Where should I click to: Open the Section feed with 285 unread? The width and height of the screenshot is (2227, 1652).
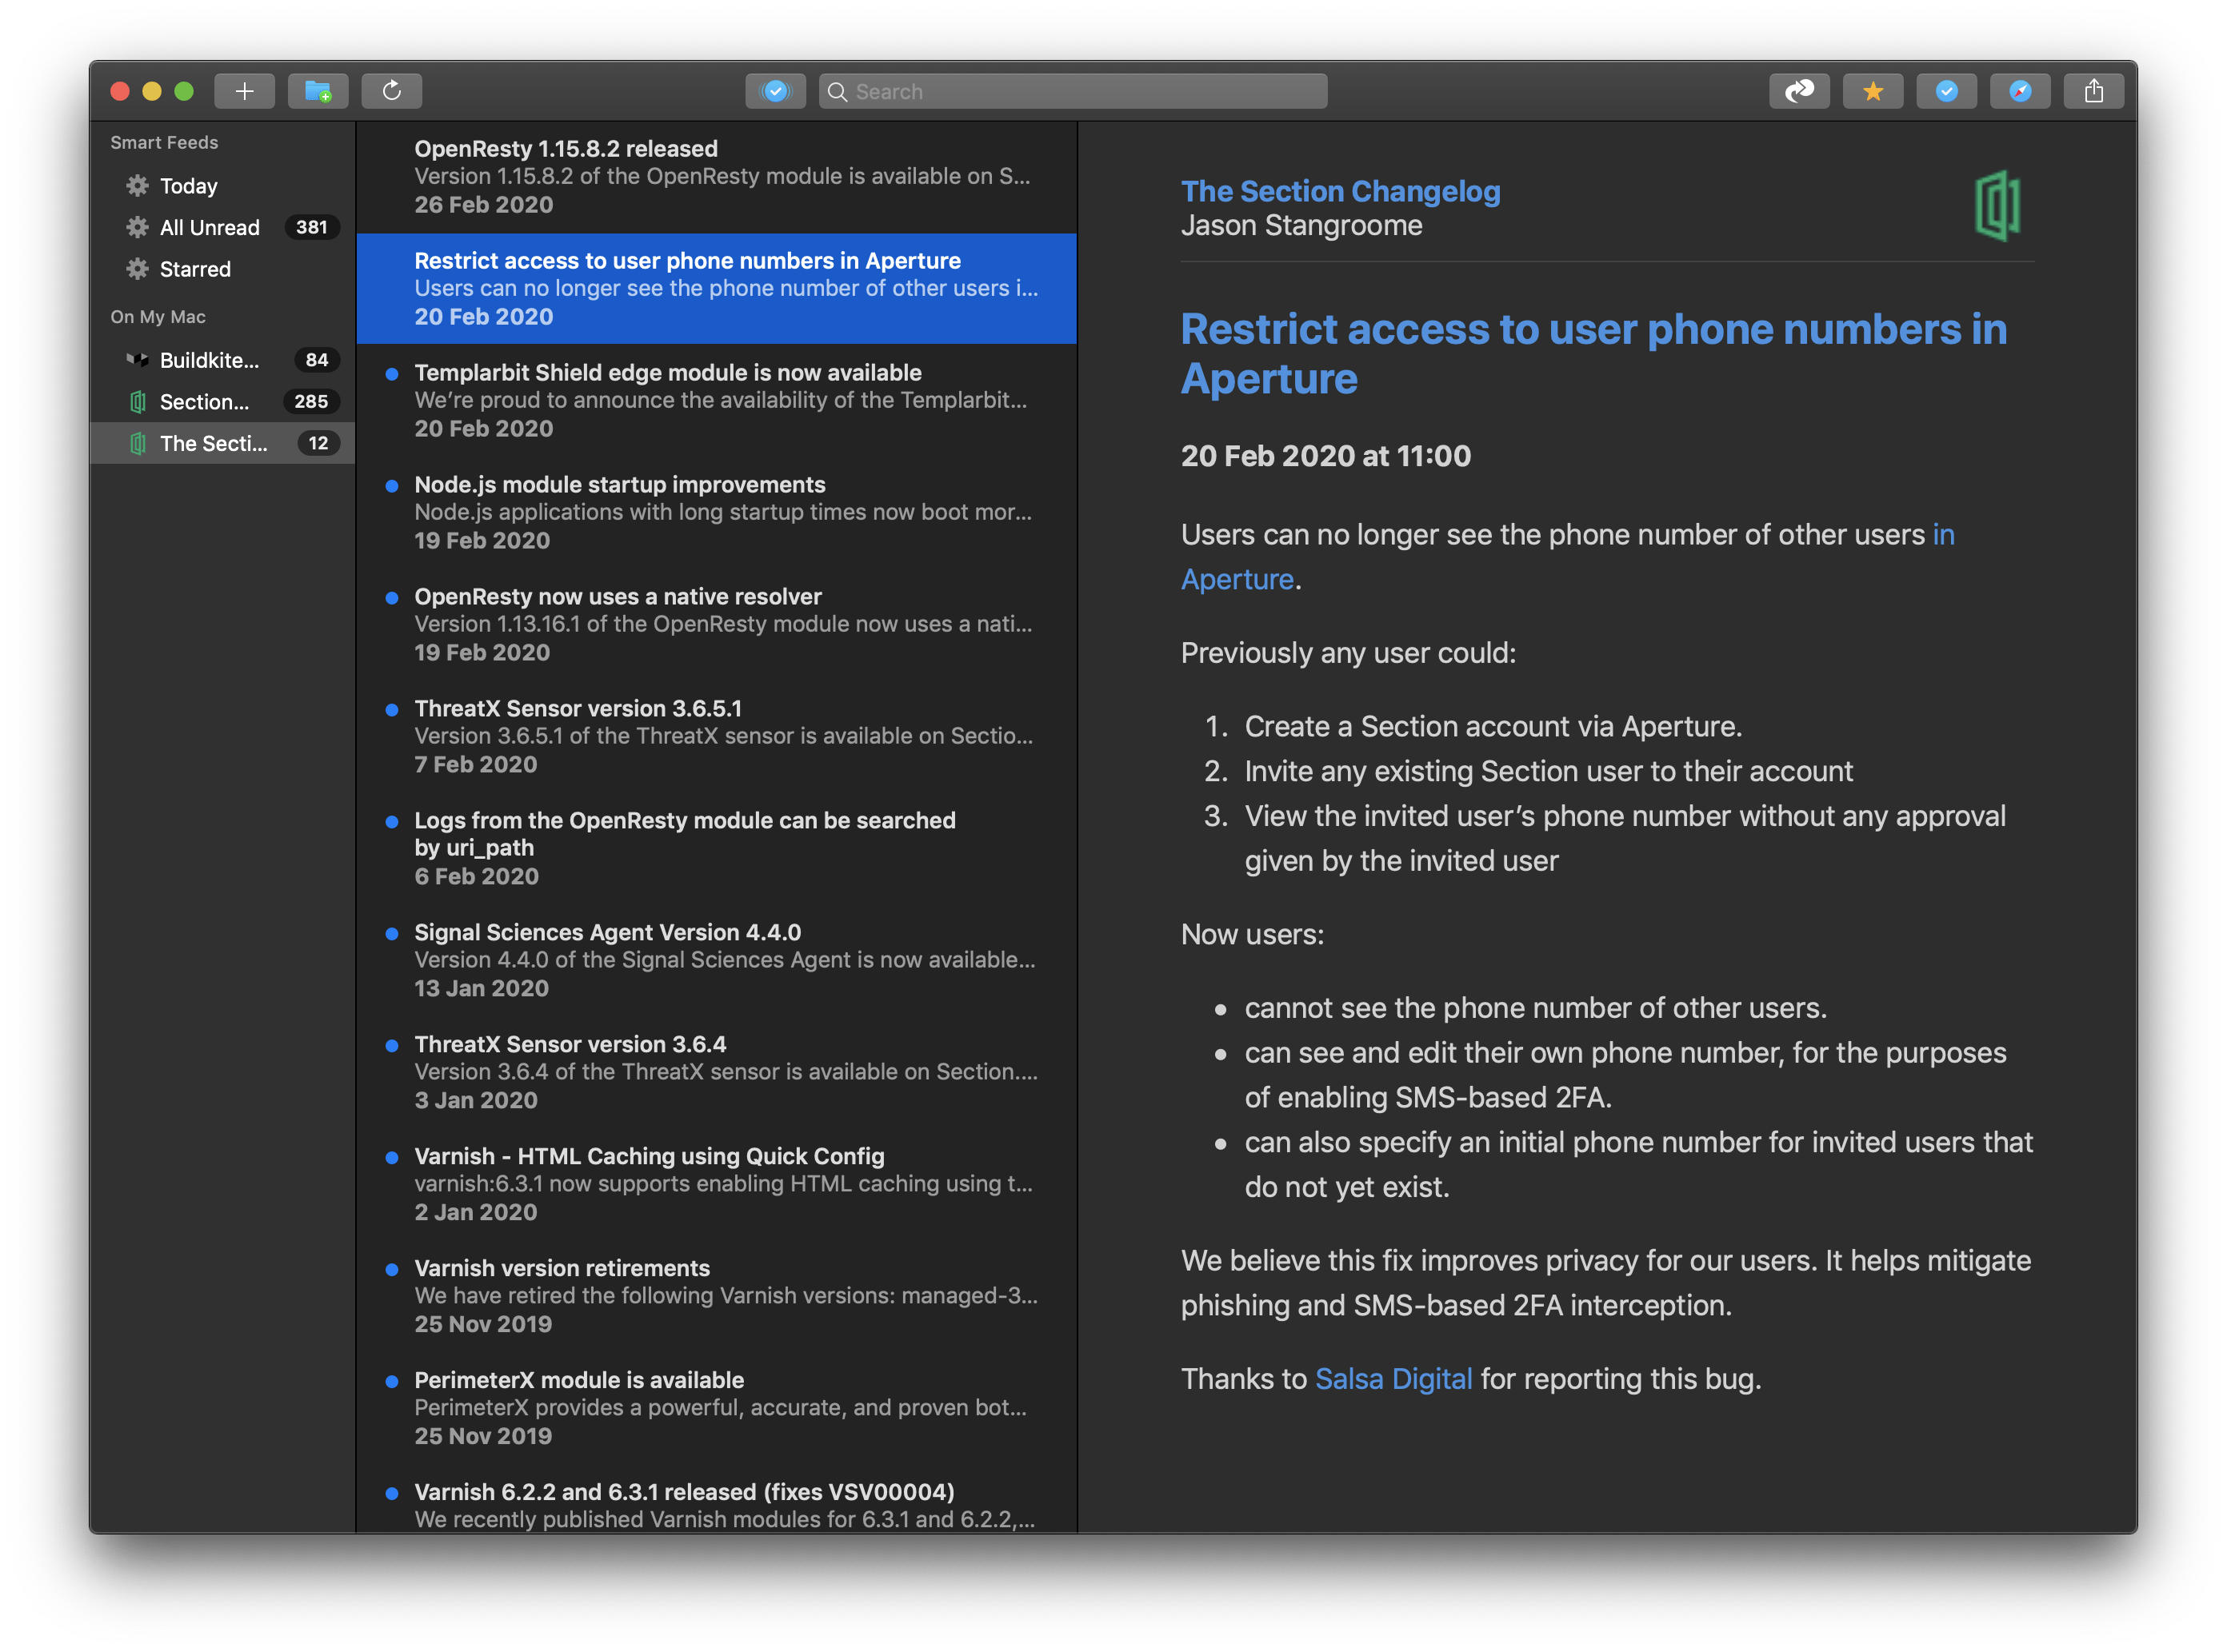[x=222, y=401]
